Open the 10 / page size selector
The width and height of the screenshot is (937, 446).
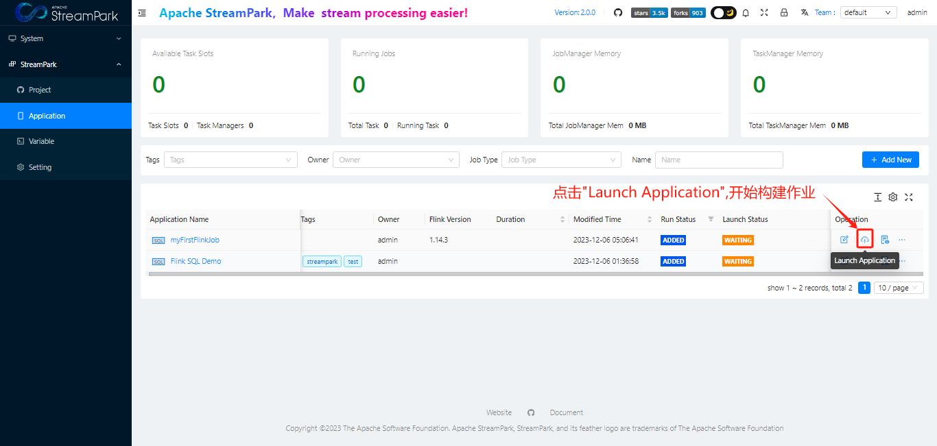tap(898, 287)
